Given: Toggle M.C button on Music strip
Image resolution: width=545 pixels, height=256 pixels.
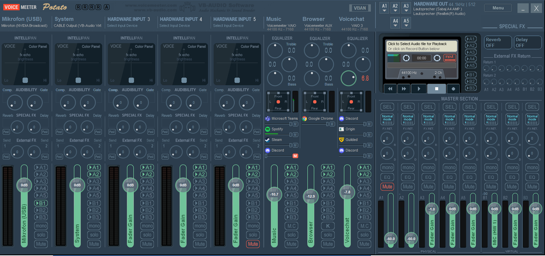Looking at the screenshot, I should (x=292, y=226).
